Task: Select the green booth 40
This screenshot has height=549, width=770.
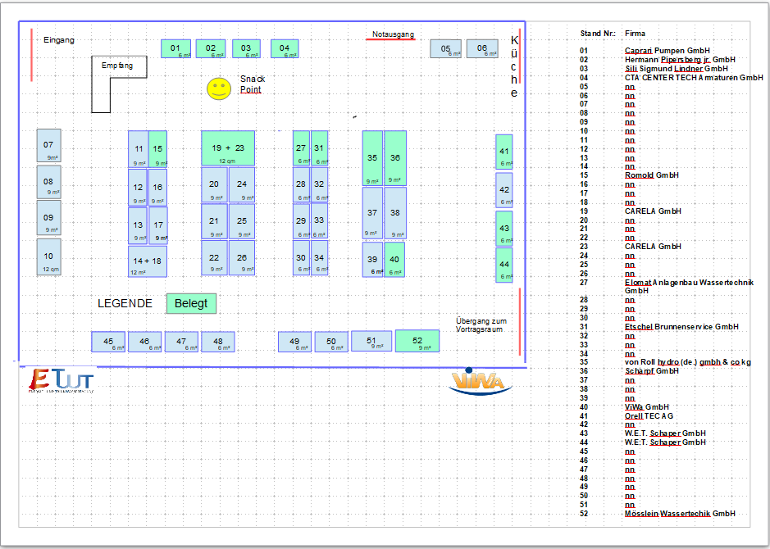Action: [x=394, y=260]
